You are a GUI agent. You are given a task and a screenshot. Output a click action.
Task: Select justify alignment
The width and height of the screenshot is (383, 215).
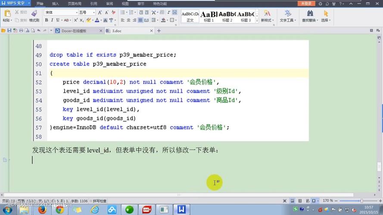[140, 20]
